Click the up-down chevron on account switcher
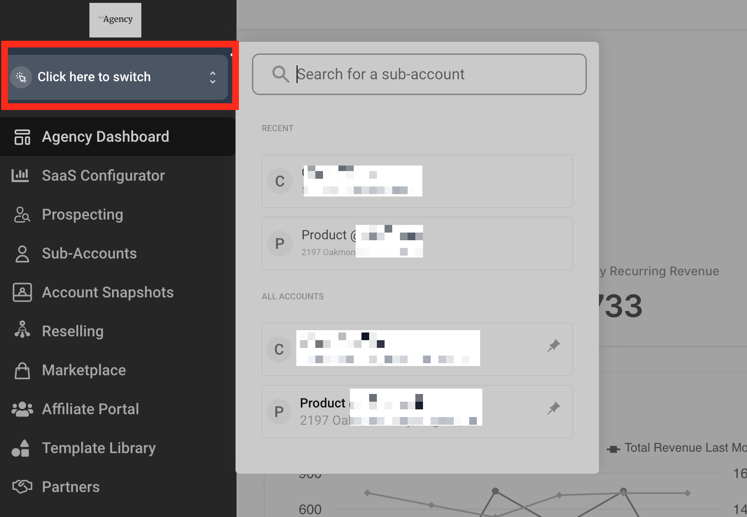747x517 pixels. 212,77
